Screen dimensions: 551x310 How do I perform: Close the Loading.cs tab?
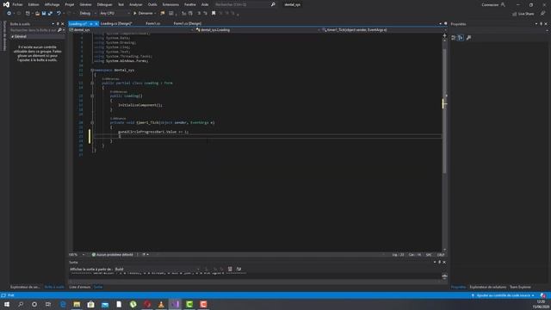pyautogui.click(x=96, y=23)
